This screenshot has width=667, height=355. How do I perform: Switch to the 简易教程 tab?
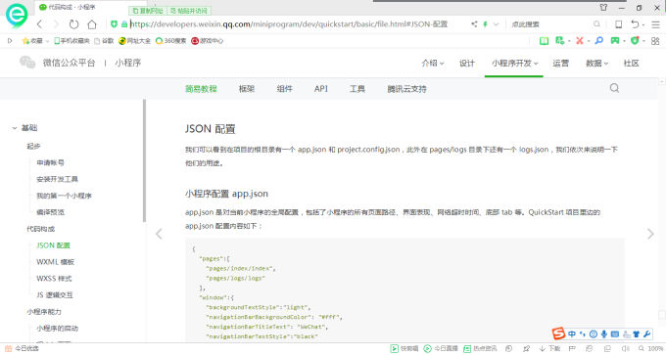(x=201, y=89)
